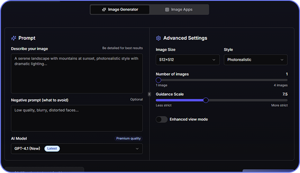Focus the Describe your image text area
Screen dimensions: 300x173
point(77,73)
